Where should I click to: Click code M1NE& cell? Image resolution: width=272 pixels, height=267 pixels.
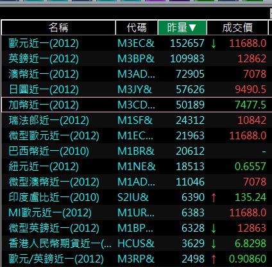click(137, 167)
